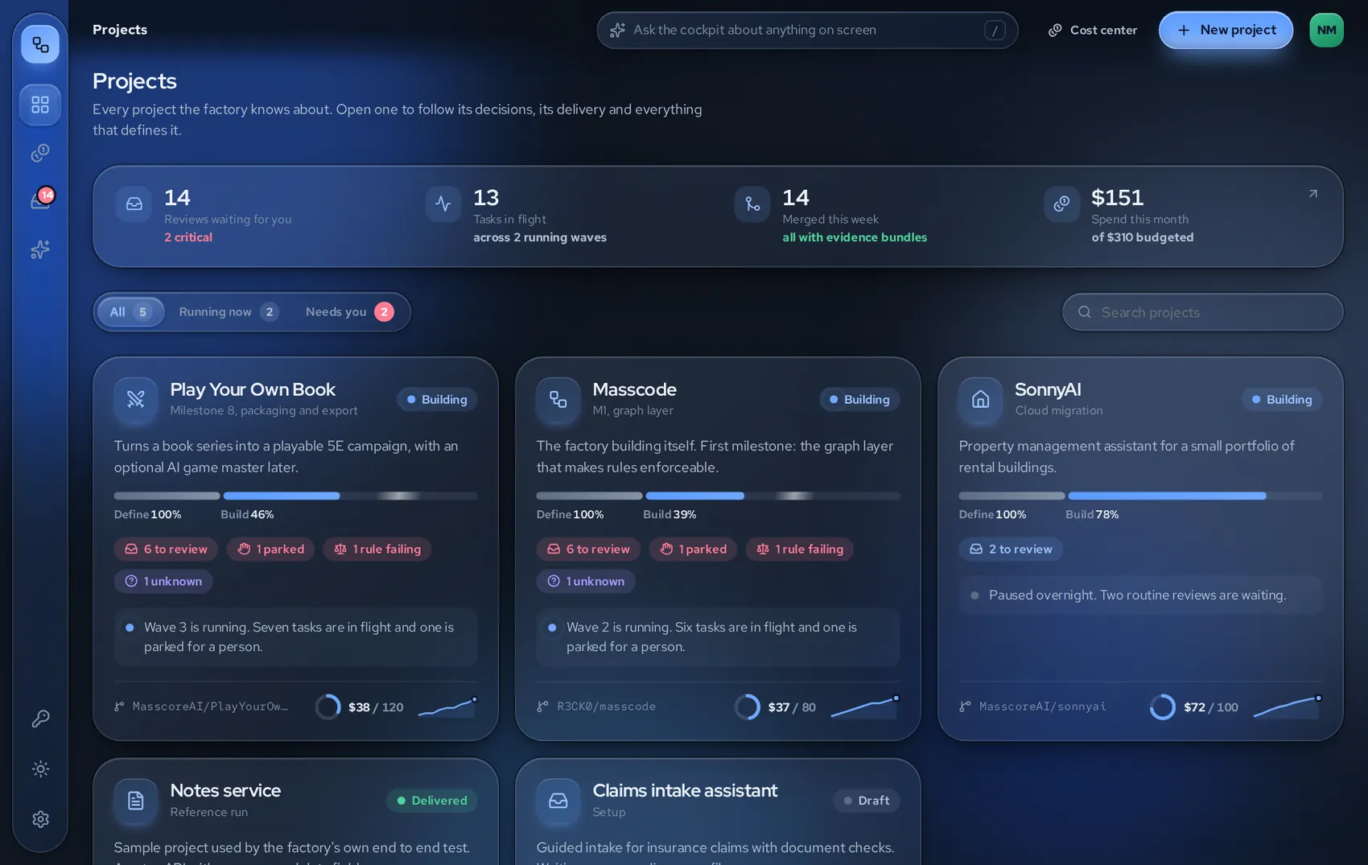The width and height of the screenshot is (1368, 865).
Task: Click 1 rule failing chip on Masscode
Action: pos(799,549)
